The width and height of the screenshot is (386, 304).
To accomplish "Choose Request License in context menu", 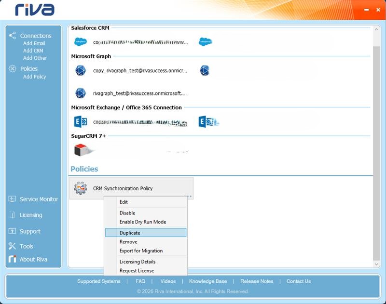I will click(146, 271).
